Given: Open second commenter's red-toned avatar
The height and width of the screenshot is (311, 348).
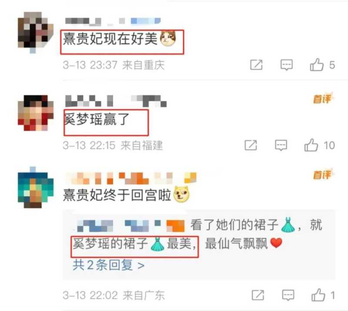Looking at the screenshot, I should [36, 113].
